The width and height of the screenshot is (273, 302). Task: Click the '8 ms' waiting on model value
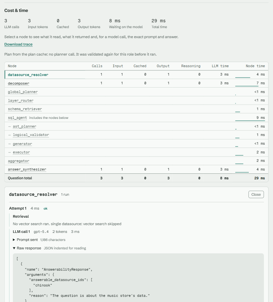[x=115, y=21]
